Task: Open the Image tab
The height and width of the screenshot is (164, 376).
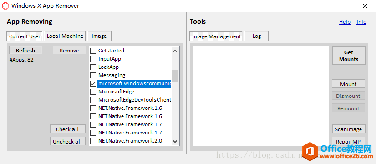Action: (99, 36)
